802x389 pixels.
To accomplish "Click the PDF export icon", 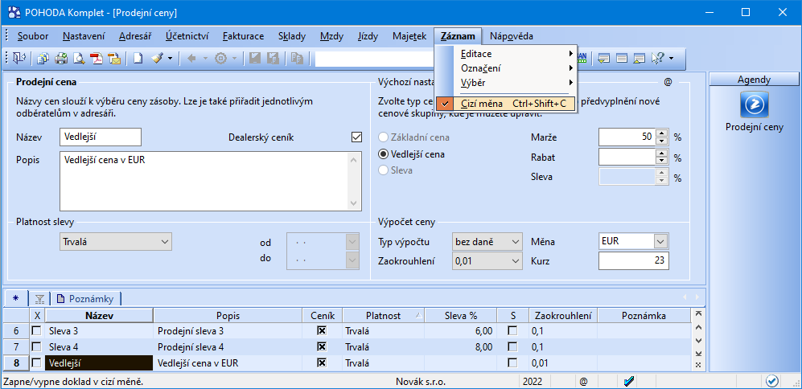I will click(x=96, y=58).
